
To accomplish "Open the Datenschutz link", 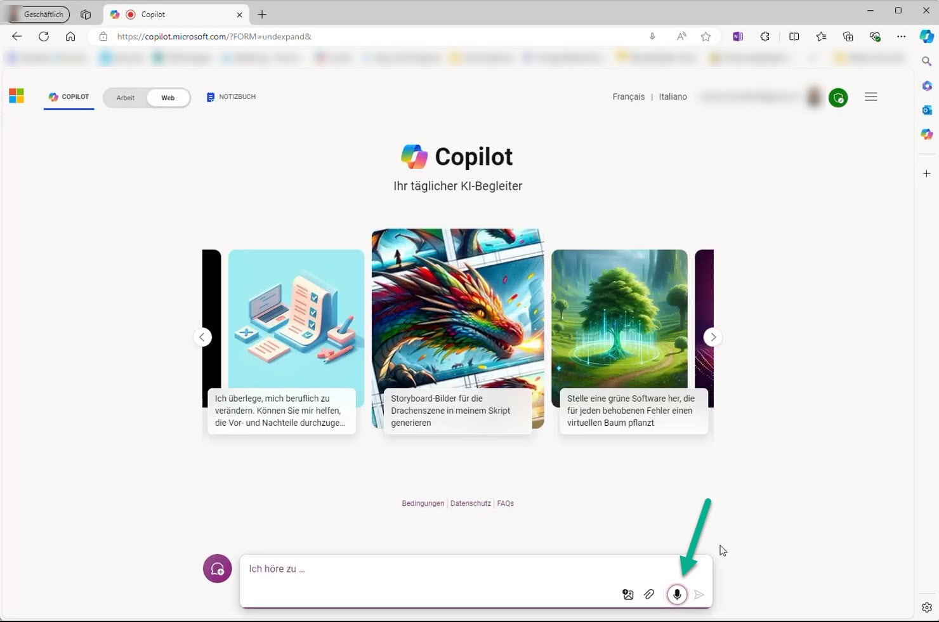I will click(470, 503).
